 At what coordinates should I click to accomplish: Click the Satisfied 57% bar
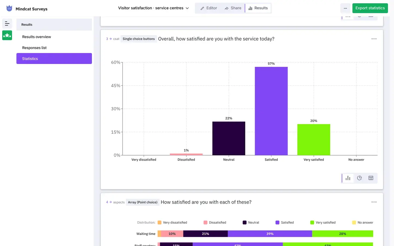tap(271, 111)
